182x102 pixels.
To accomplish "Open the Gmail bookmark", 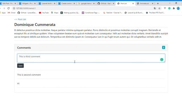I will (12, 13).
